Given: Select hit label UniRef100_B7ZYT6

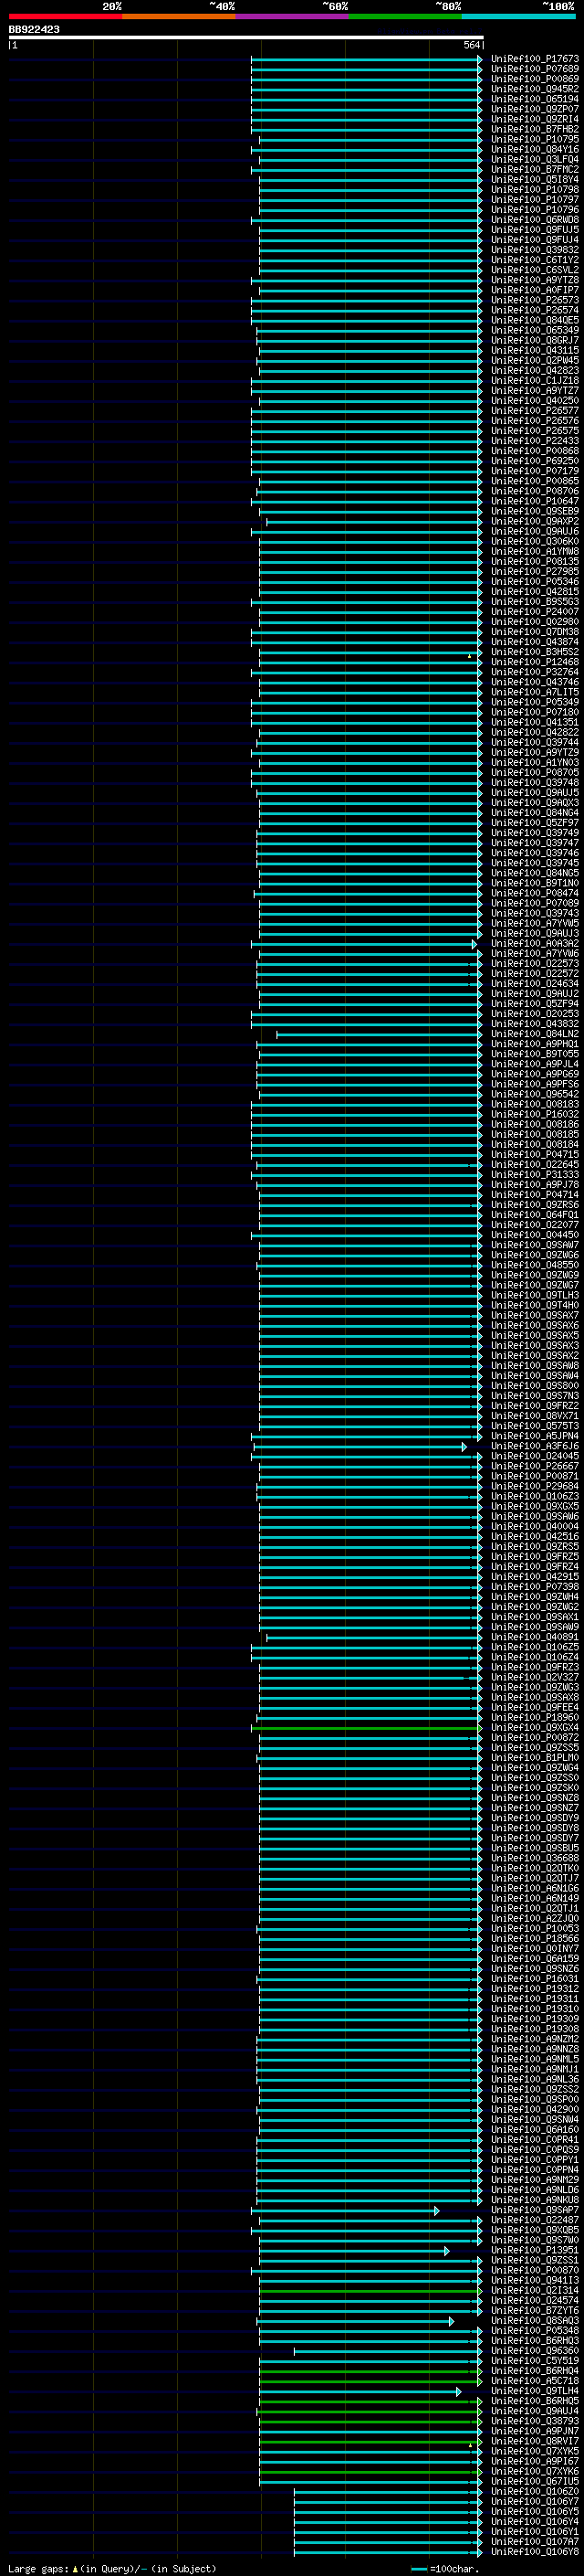Looking at the screenshot, I should coord(535,2311).
